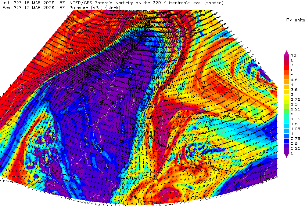
Task: Pick the cyan swatch between 1.5 and 1.75
Action: point(287,121)
